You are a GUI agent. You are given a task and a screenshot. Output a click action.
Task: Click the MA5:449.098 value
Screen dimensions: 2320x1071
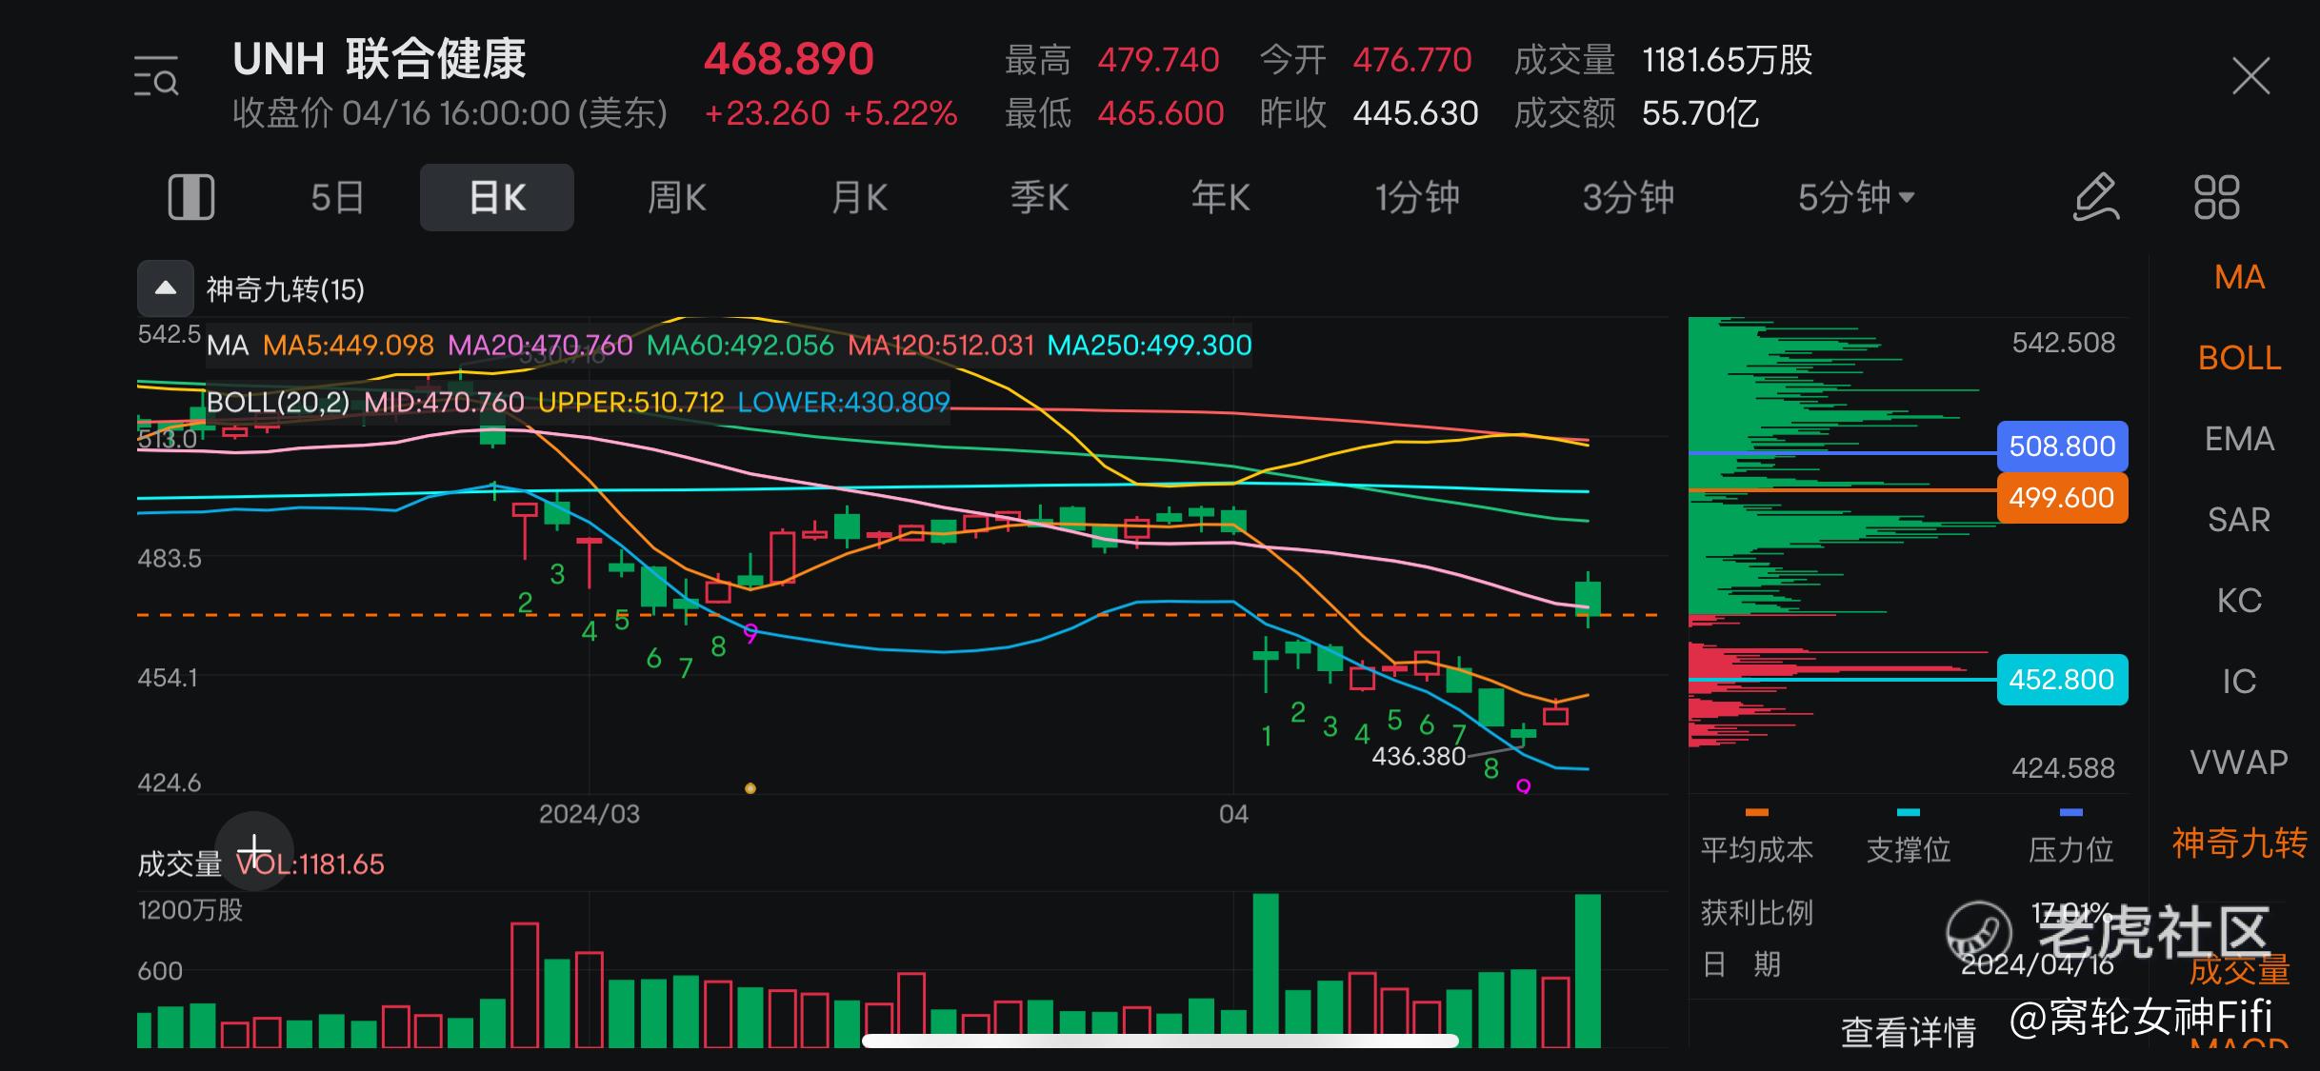tap(349, 345)
